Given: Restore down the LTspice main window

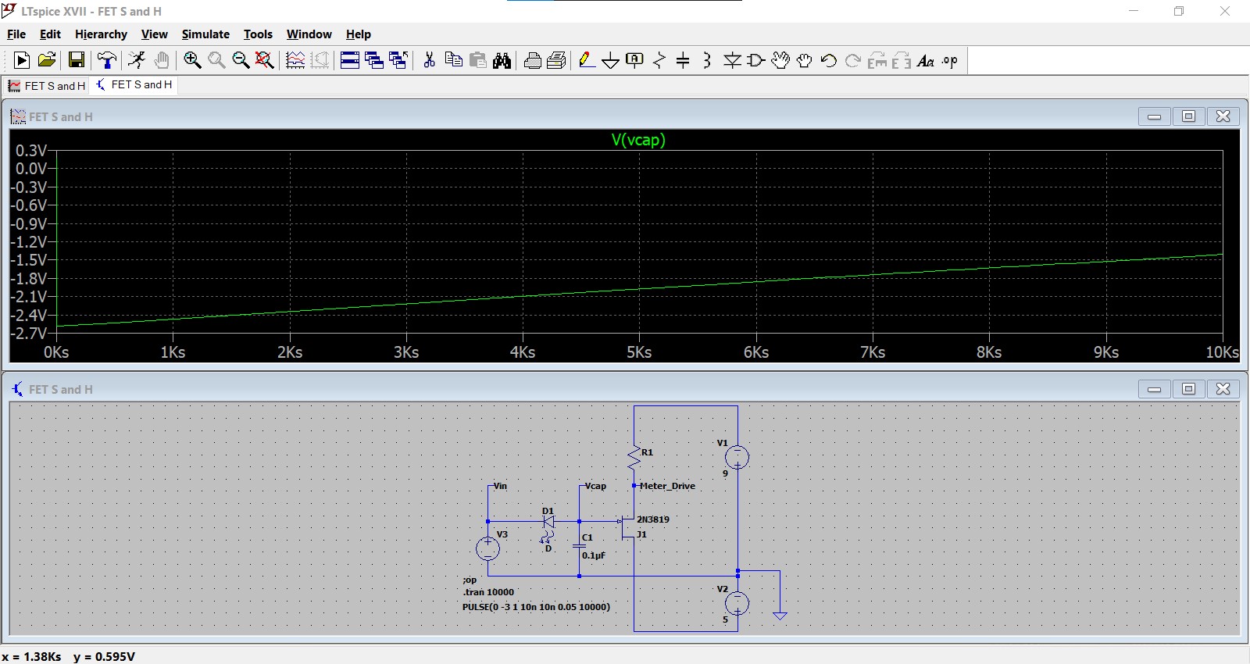Looking at the screenshot, I should point(1179,11).
